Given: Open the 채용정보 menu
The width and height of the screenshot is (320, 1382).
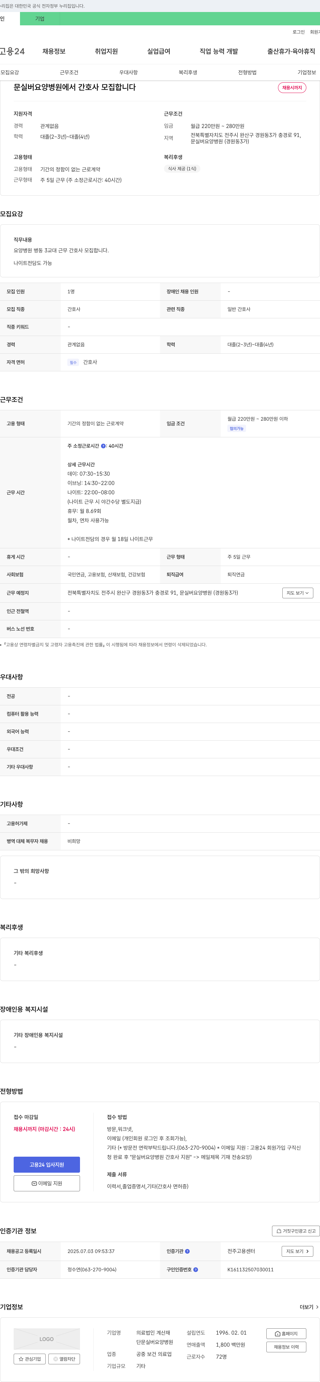Looking at the screenshot, I should pyautogui.click(x=54, y=52).
